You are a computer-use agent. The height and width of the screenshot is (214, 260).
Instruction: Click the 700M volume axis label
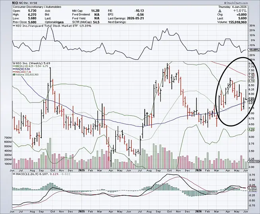[8, 138]
